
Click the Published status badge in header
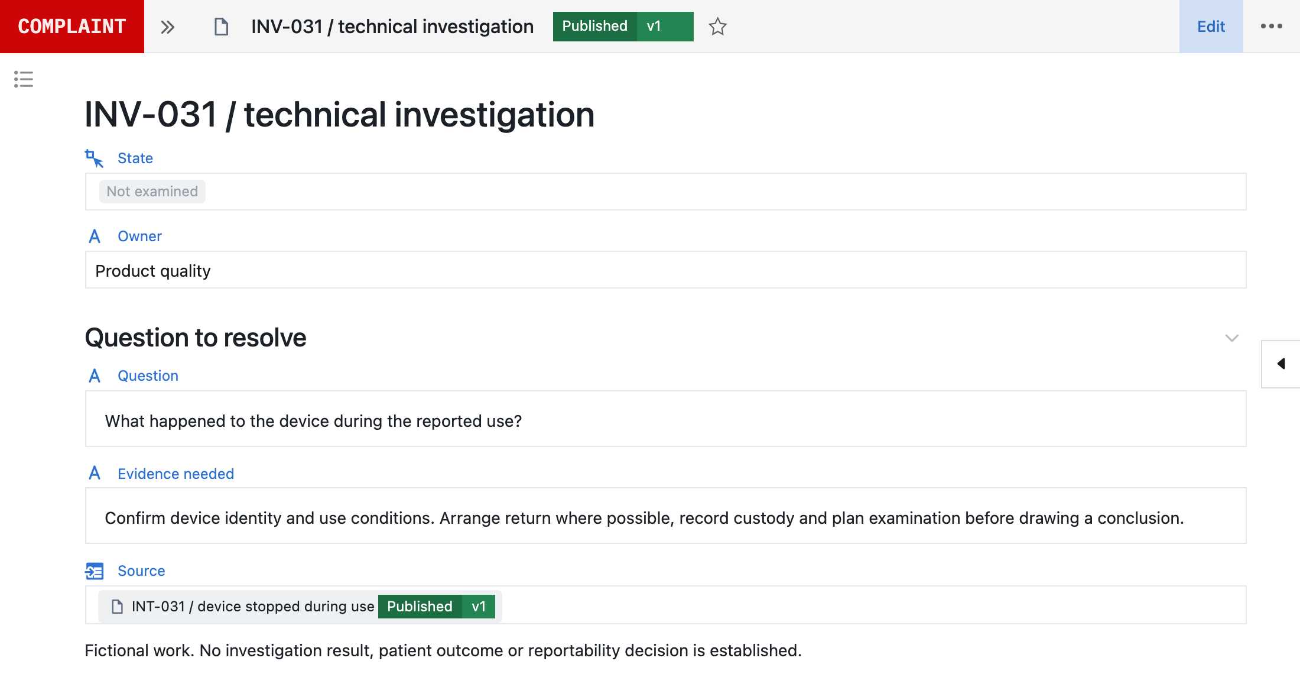594,27
